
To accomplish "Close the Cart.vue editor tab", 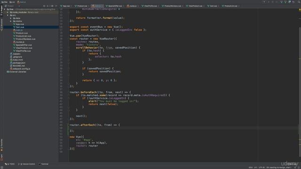I will point(218,6).
